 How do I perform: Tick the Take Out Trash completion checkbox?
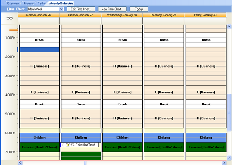(63, 145)
